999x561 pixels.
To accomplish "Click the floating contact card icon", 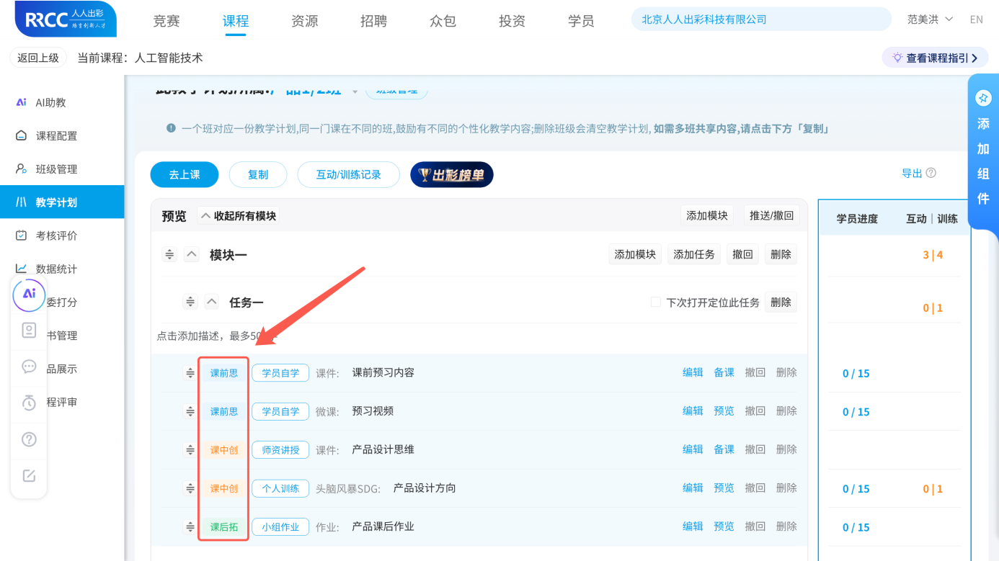I will point(29,330).
